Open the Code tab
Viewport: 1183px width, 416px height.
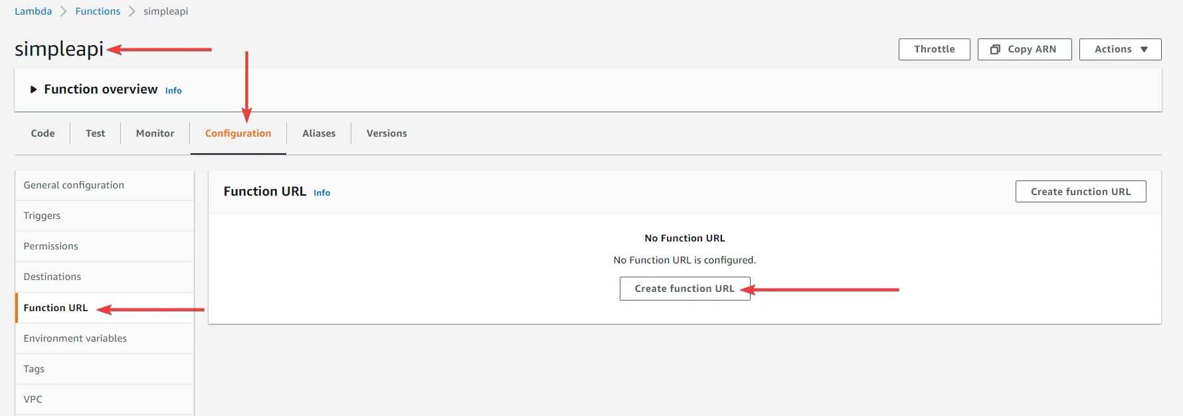[x=42, y=133]
